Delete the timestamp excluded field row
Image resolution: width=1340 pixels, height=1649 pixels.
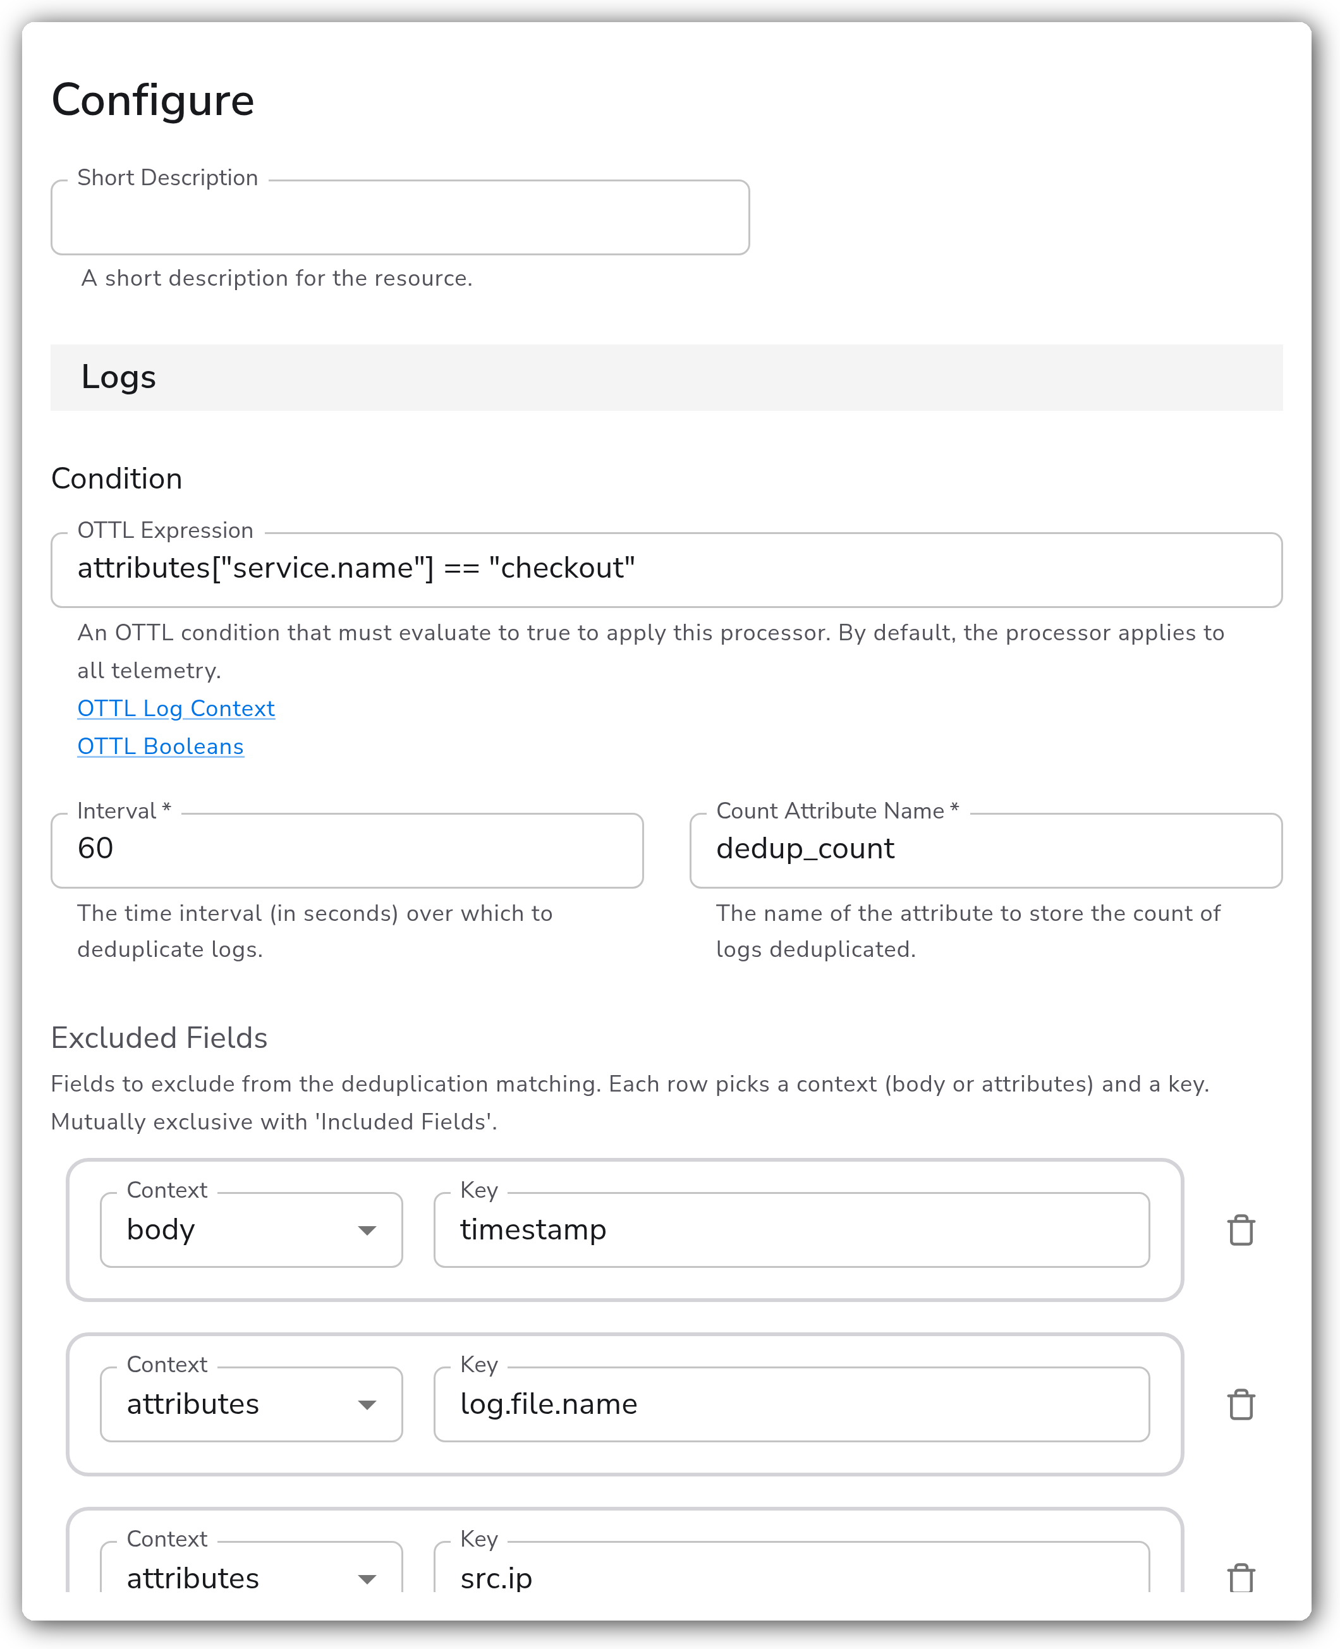[1240, 1230]
